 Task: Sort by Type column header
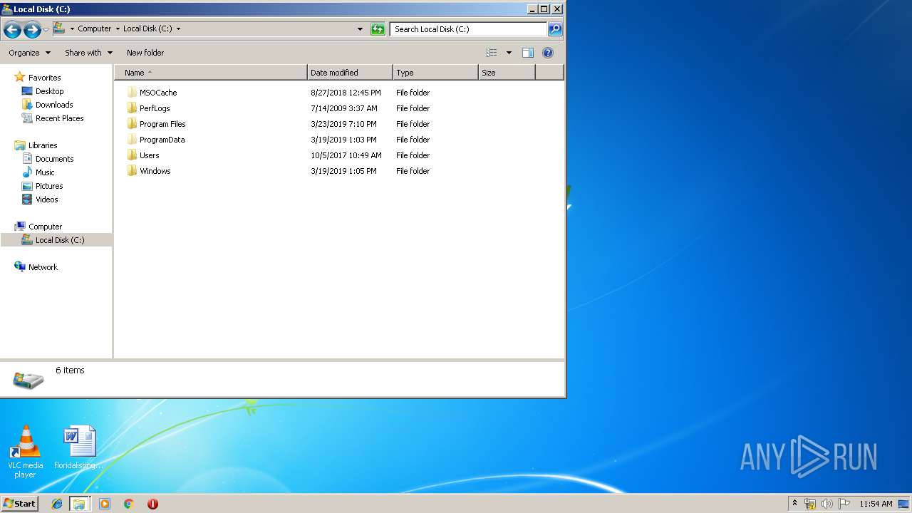coord(435,73)
